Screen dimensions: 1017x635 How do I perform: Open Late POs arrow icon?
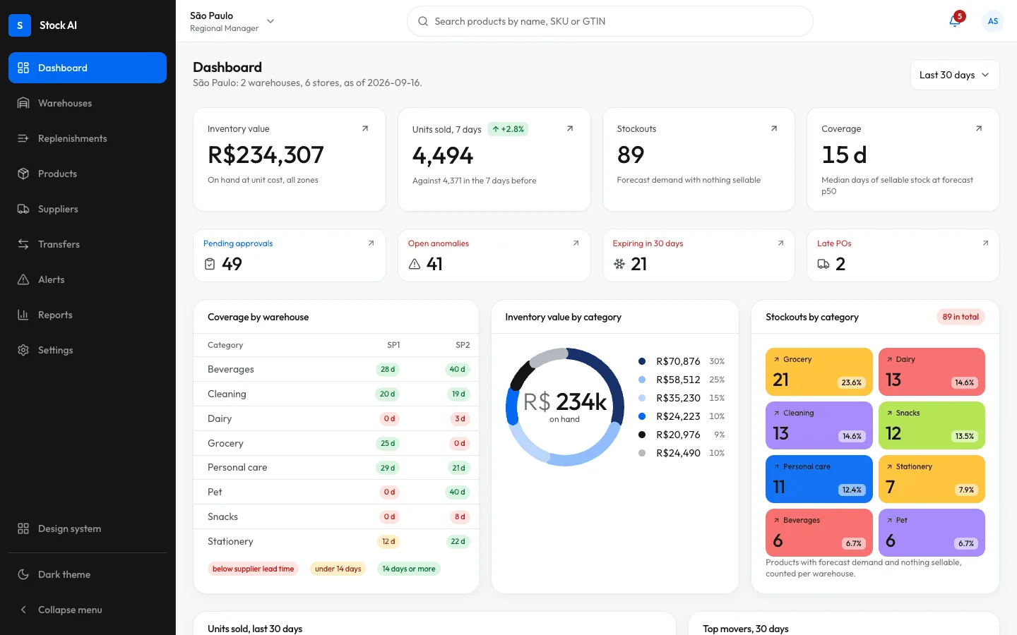985,243
